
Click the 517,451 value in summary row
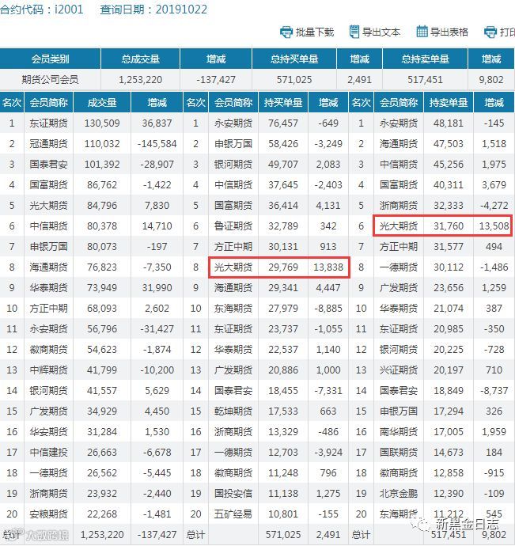(x=425, y=80)
